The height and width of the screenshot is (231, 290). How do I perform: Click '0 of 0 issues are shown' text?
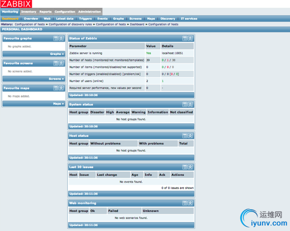click(x=177, y=188)
